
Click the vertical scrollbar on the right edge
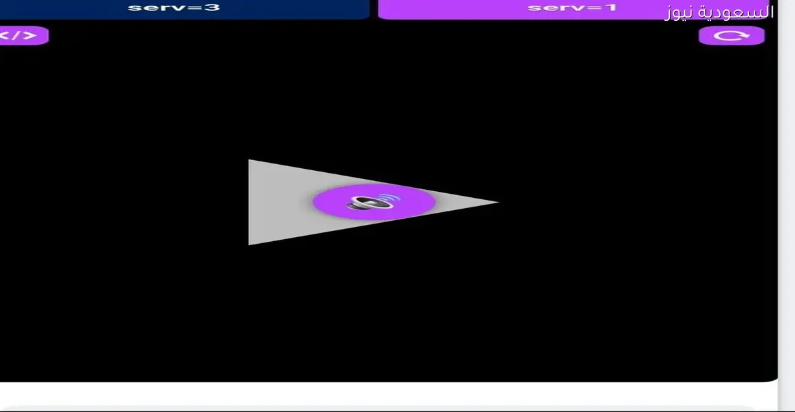[786, 203]
